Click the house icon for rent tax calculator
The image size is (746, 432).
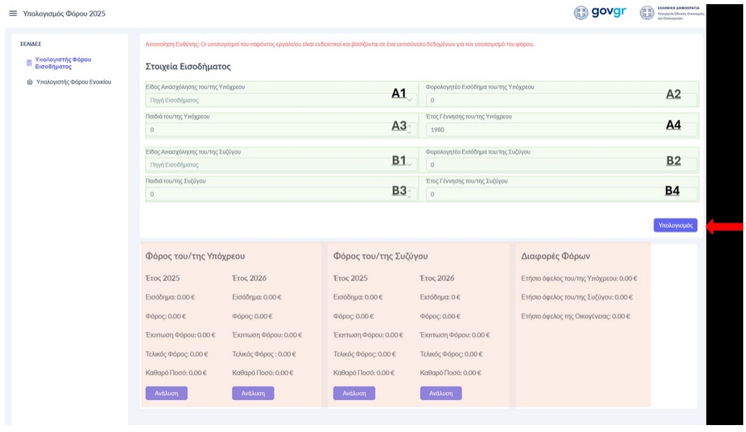[29, 82]
